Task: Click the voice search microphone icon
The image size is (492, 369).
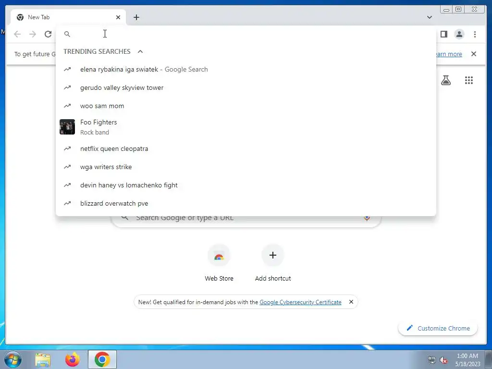Action: 367,218
